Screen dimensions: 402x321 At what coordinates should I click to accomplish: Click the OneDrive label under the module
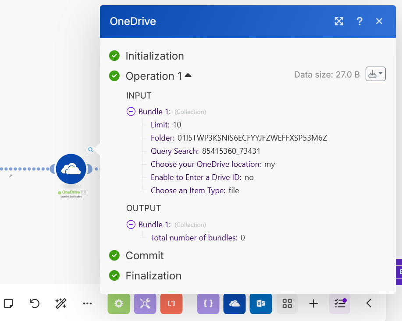point(71,192)
